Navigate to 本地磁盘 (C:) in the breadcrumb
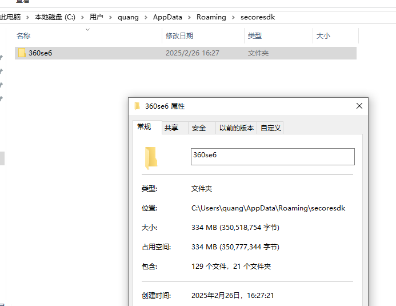Viewport: 396px width, 306px height. click(54, 17)
